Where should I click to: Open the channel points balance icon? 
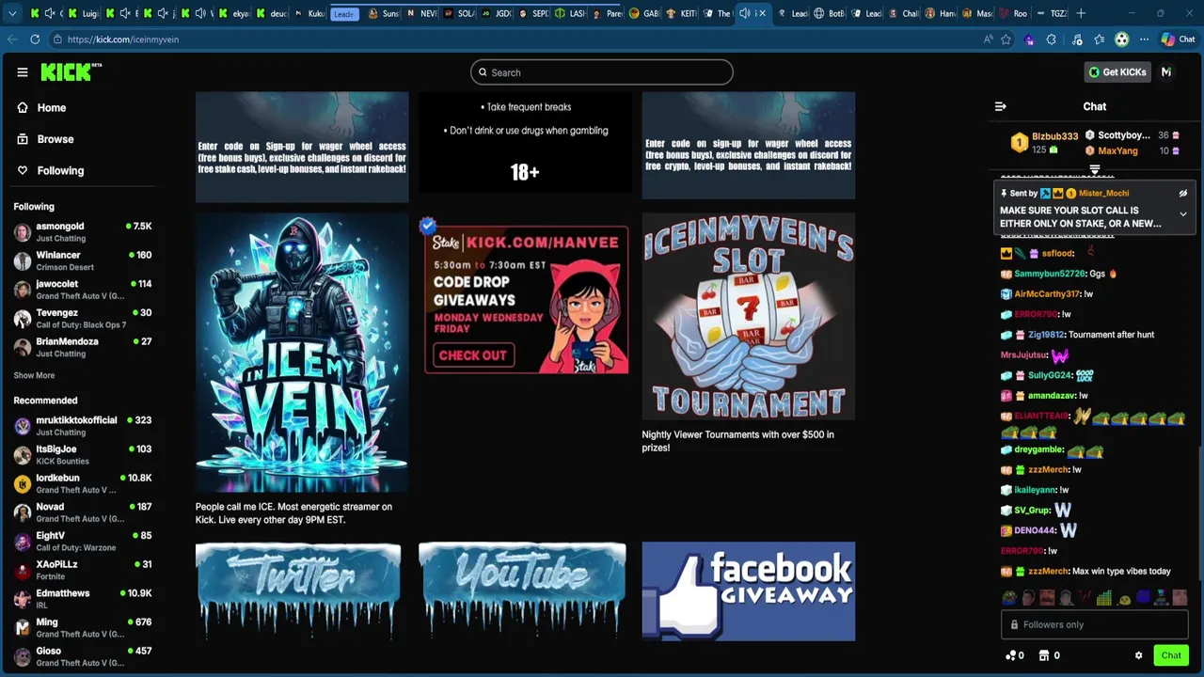click(1011, 655)
